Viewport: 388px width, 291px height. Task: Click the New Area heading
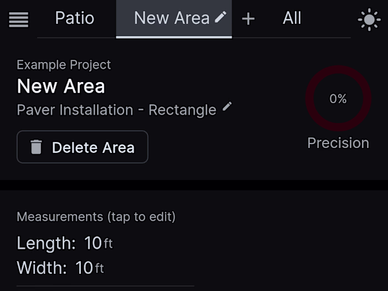coord(61,86)
